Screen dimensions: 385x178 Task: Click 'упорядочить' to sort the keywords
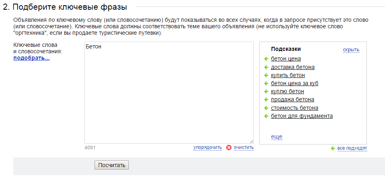tap(208, 147)
